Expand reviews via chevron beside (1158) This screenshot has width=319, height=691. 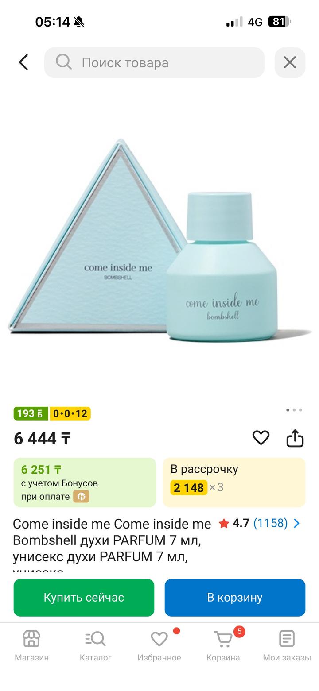click(x=296, y=524)
